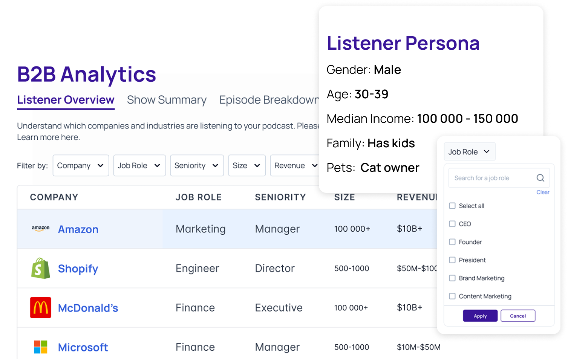Click the Shopify bag logo
The image size is (568, 359).
click(x=41, y=268)
